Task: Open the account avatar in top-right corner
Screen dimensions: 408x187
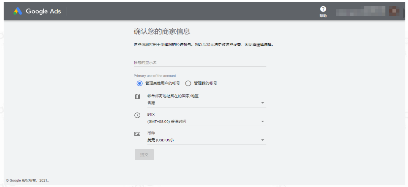Action: click(x=394, y=11)
